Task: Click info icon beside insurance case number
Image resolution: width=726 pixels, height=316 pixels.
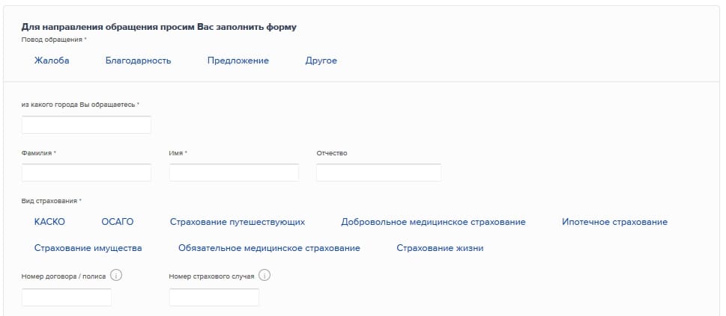Action: click(264, 275)
